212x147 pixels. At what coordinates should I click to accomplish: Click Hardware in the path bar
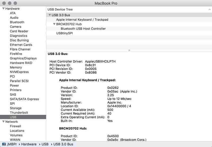click(x=29, y=144)
